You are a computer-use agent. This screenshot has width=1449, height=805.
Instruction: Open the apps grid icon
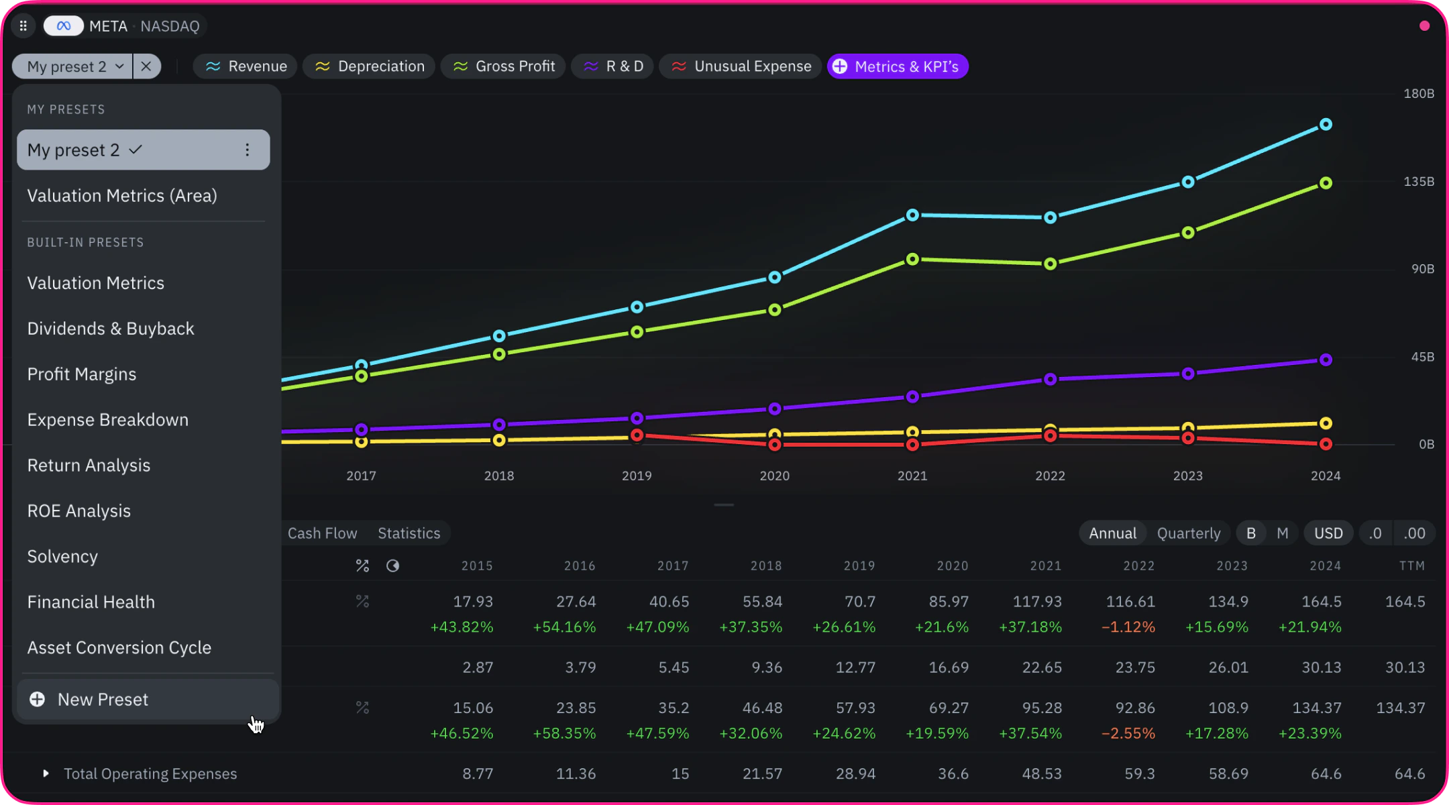(23, 26)
